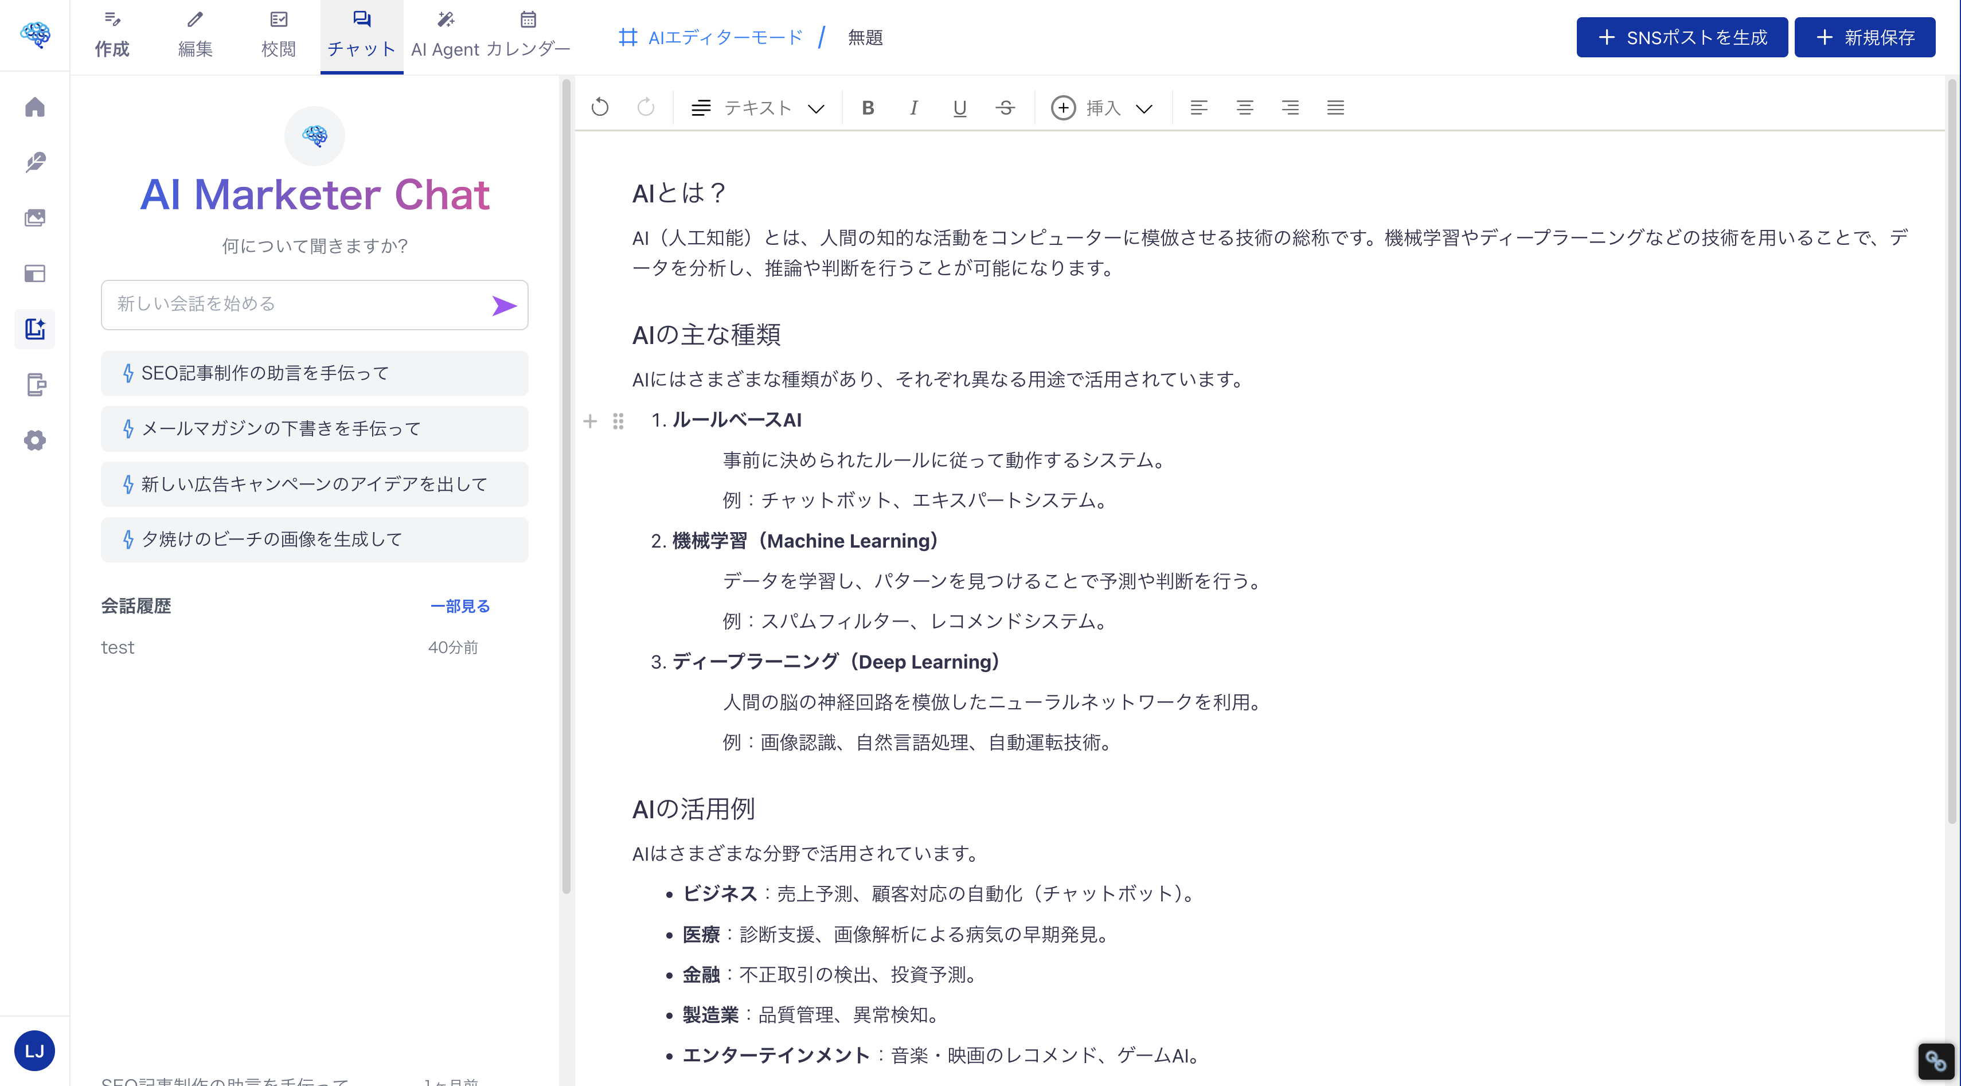Apply center text alignment

pos(1245,107)
